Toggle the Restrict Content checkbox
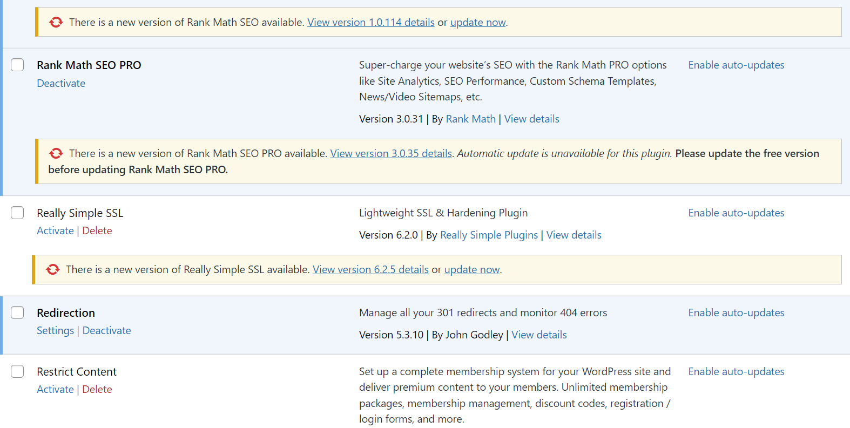This screenshot has width=850, height=428. point(17,371)
